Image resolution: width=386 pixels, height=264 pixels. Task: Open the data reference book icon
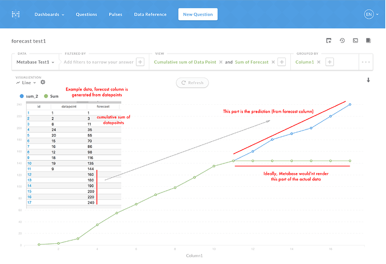click(368, 41)
